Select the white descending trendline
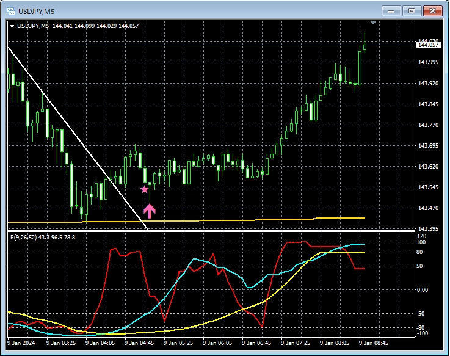Image resolution: width=450 pixels, height=356 pixels. (78, 138)
